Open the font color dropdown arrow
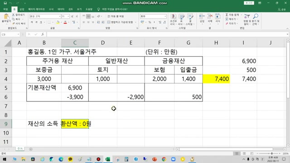The width and height of the screenshot is (290, 163). click(x=68, y=22)
